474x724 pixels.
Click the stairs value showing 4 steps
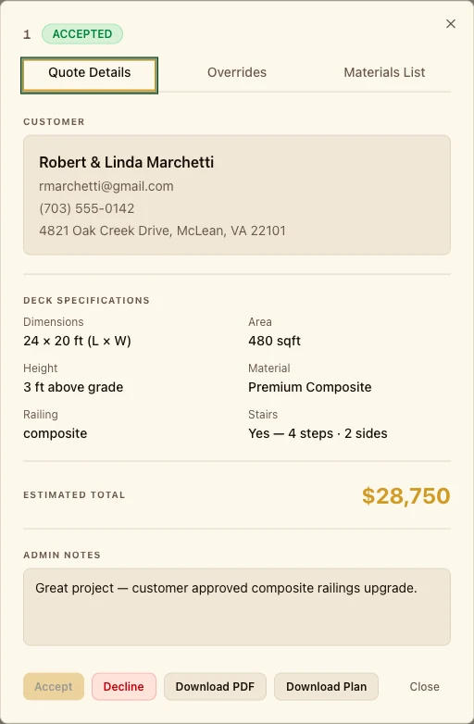coord(318,433)
